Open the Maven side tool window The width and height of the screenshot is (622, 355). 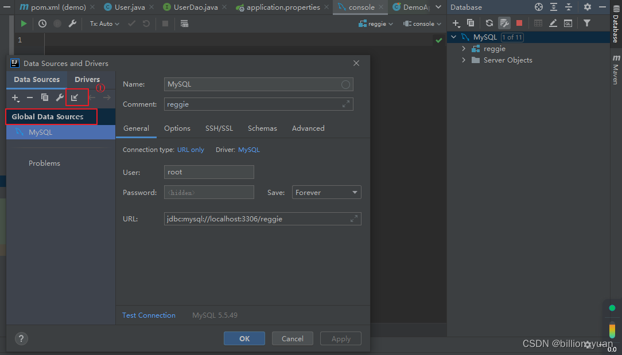click(x=616, y=70)
